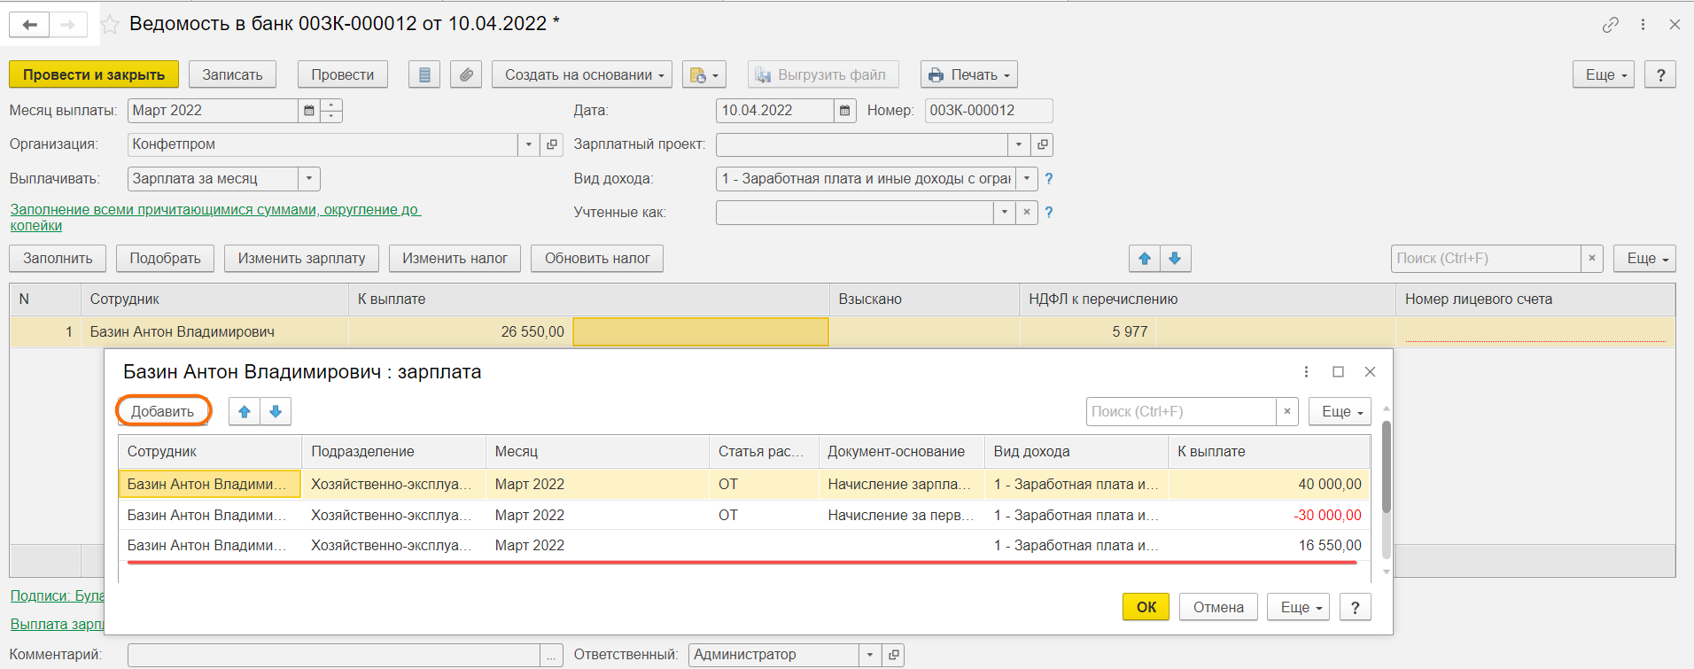Open organization Конфетпром in separate form

click(x=552, y=144)
